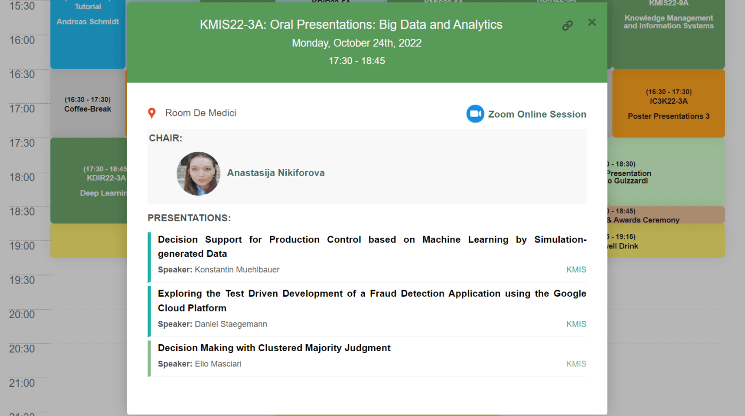Screen dimensions: 745x416
Task: Open the Fraud Detection Application presentation title
Action: point(371,301)
